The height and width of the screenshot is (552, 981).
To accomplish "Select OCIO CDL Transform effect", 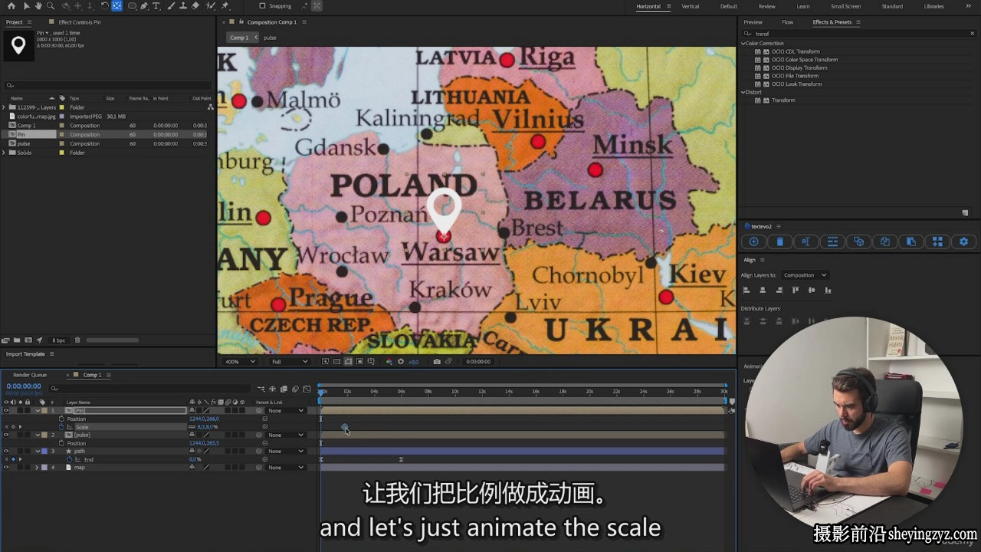I will (x=796, y=51).
